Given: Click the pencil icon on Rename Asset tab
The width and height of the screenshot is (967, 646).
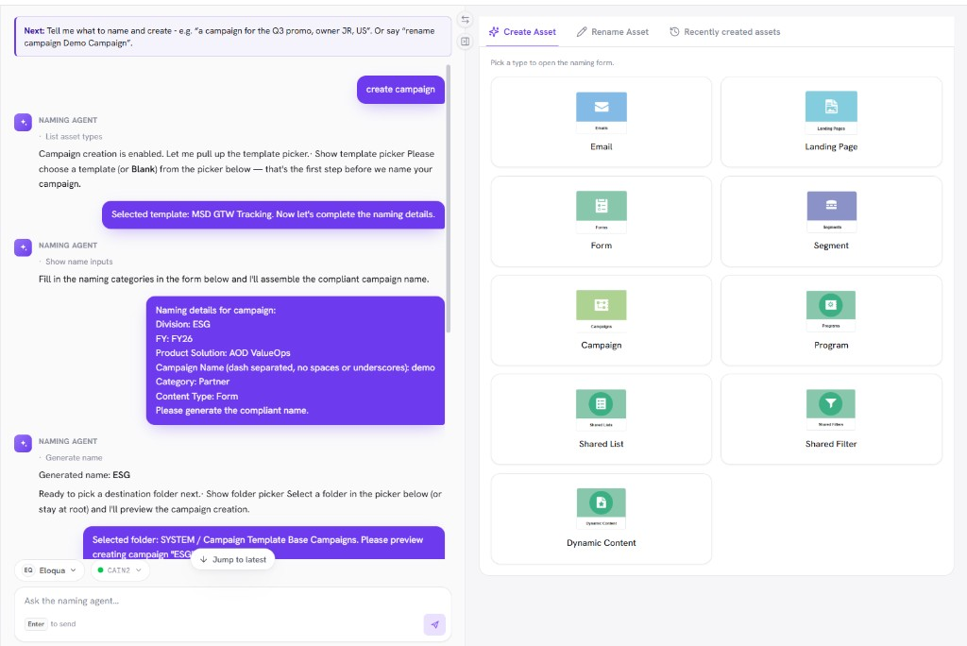Looking at the screenshot, I should pos(582,31).
